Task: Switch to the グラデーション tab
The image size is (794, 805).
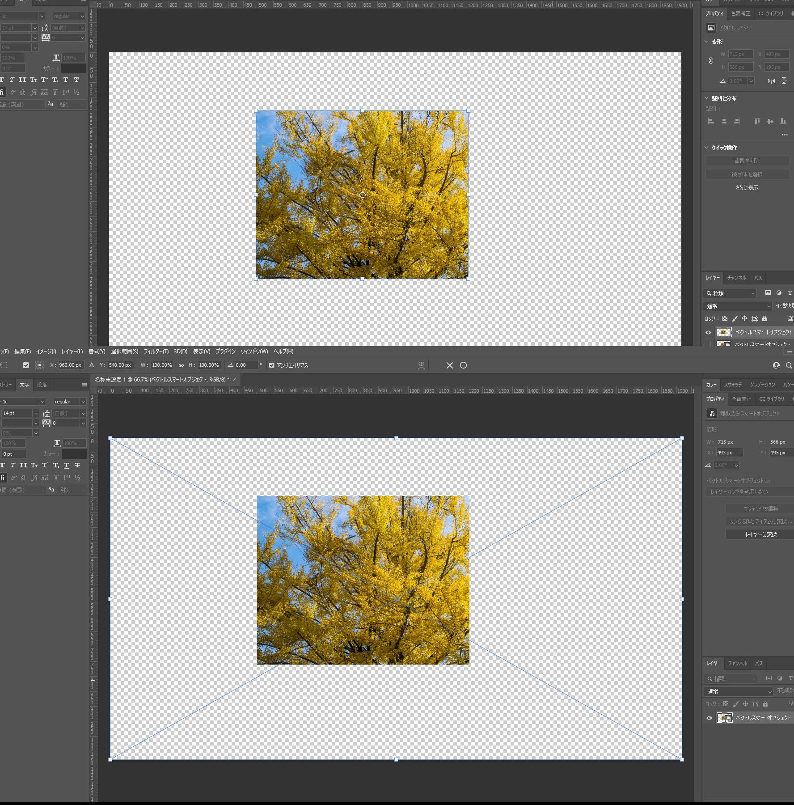Action: click(x=763, y=385)
